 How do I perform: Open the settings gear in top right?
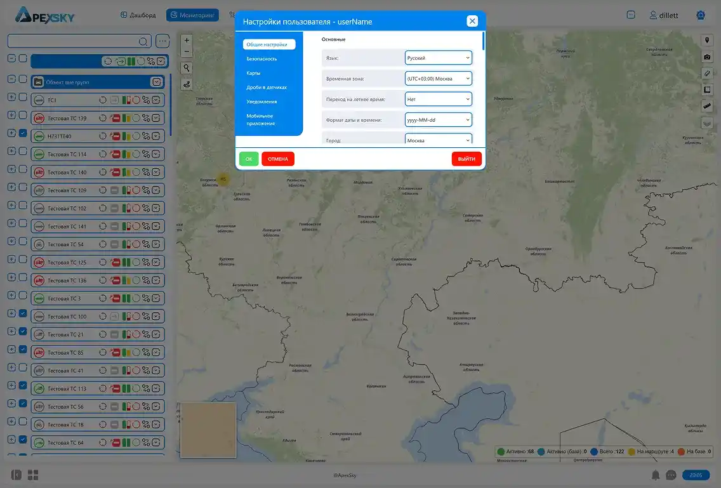700,15
